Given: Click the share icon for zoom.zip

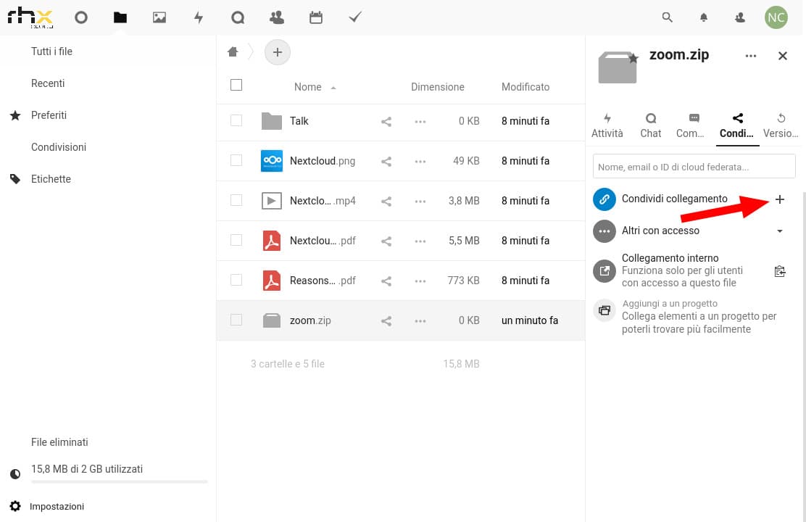Looking at the screenshot, I should (386, 321).
